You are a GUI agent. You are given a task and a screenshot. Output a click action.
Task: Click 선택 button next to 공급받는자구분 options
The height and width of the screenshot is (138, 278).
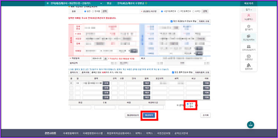205,11
